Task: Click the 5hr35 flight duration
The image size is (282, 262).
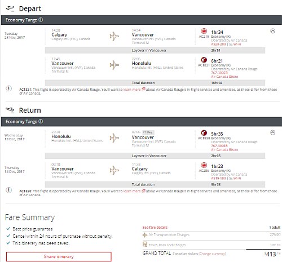Action: (217, 134)
